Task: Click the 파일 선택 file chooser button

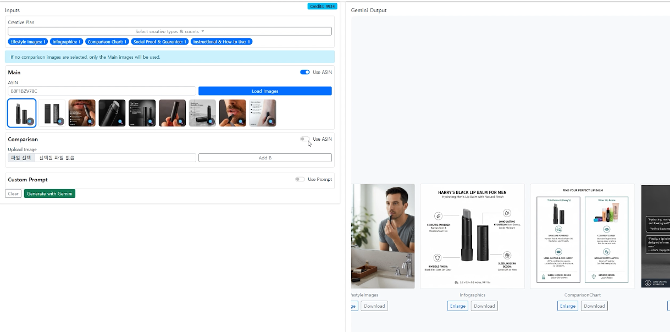Action: pyautogui.click(x=21, y=158)
